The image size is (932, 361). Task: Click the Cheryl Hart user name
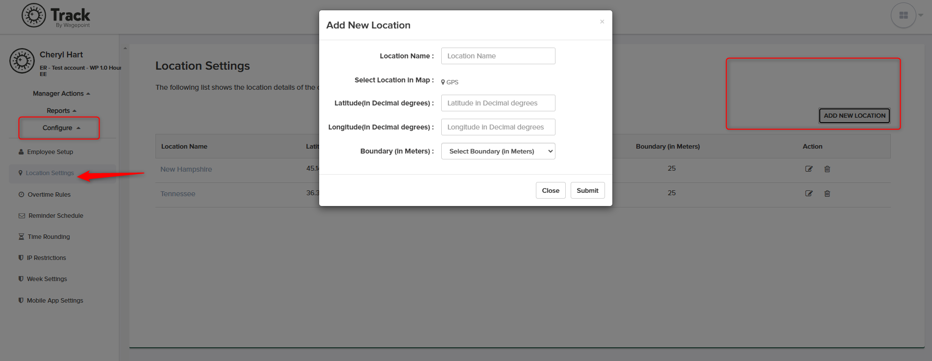point(61,55)
